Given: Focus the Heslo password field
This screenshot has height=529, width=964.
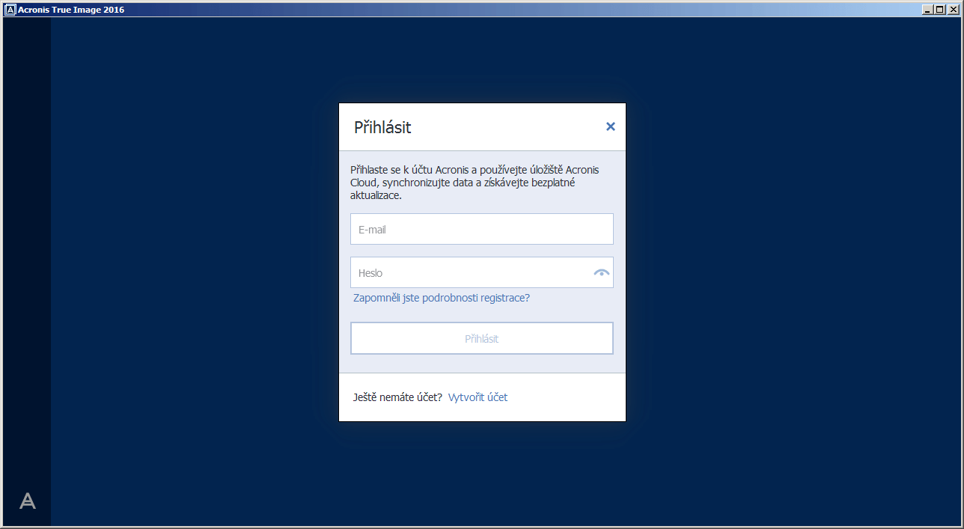Looking at the screenshot, I should [482, 272].
